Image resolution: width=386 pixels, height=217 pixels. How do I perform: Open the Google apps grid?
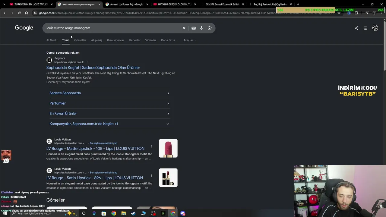[365, 28]
